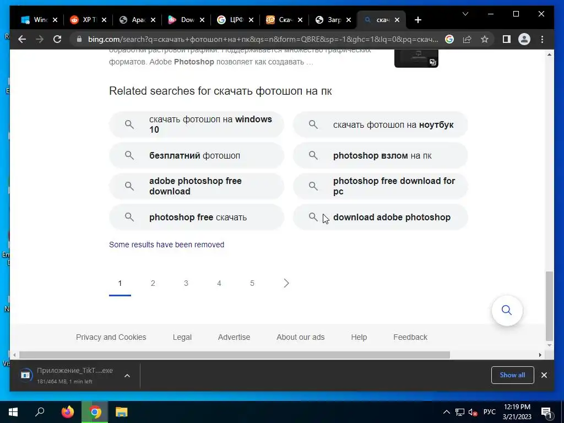Screen dimensions: 564x423
Task: Open About our ads footer link
Action: coord(300,337)
